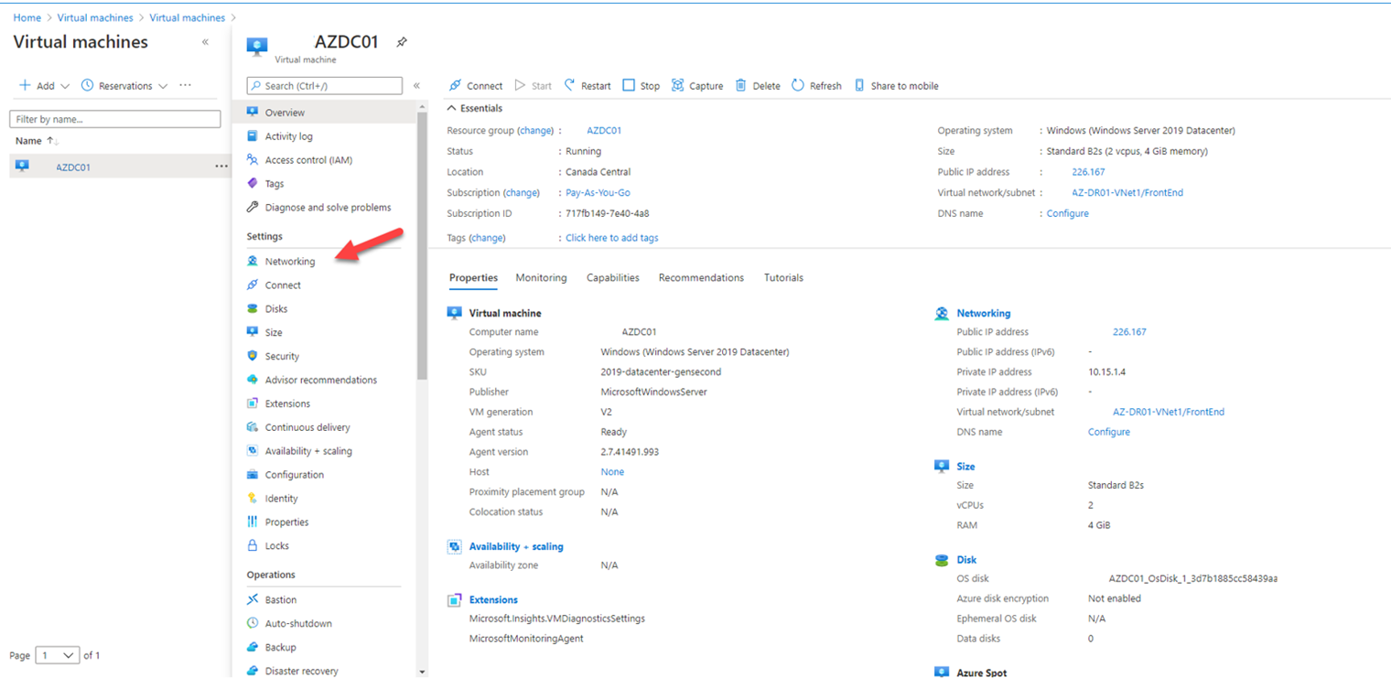Switch to the Monitoring tab

coord(541,278)
